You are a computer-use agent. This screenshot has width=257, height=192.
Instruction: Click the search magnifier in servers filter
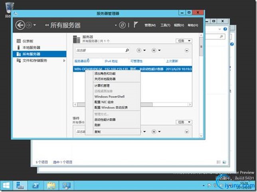click(127, 50)
